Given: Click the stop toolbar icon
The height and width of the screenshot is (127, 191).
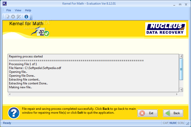Looking at the screenshot, I should click(13, 17).
